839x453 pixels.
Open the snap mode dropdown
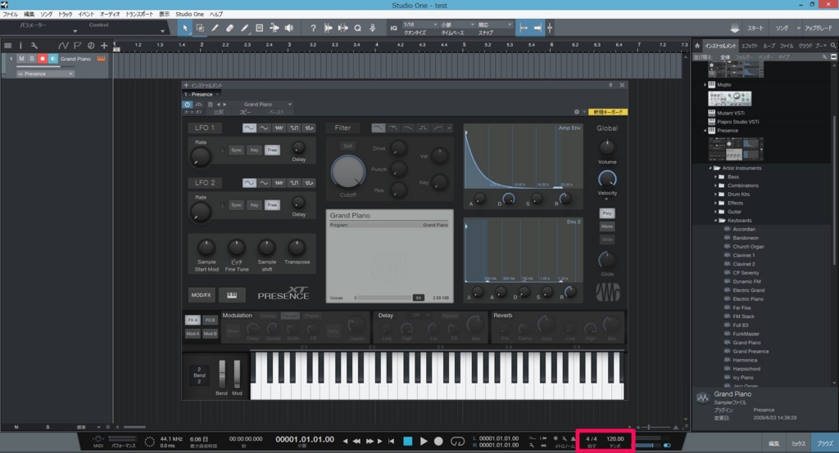(x=495, y=25)
